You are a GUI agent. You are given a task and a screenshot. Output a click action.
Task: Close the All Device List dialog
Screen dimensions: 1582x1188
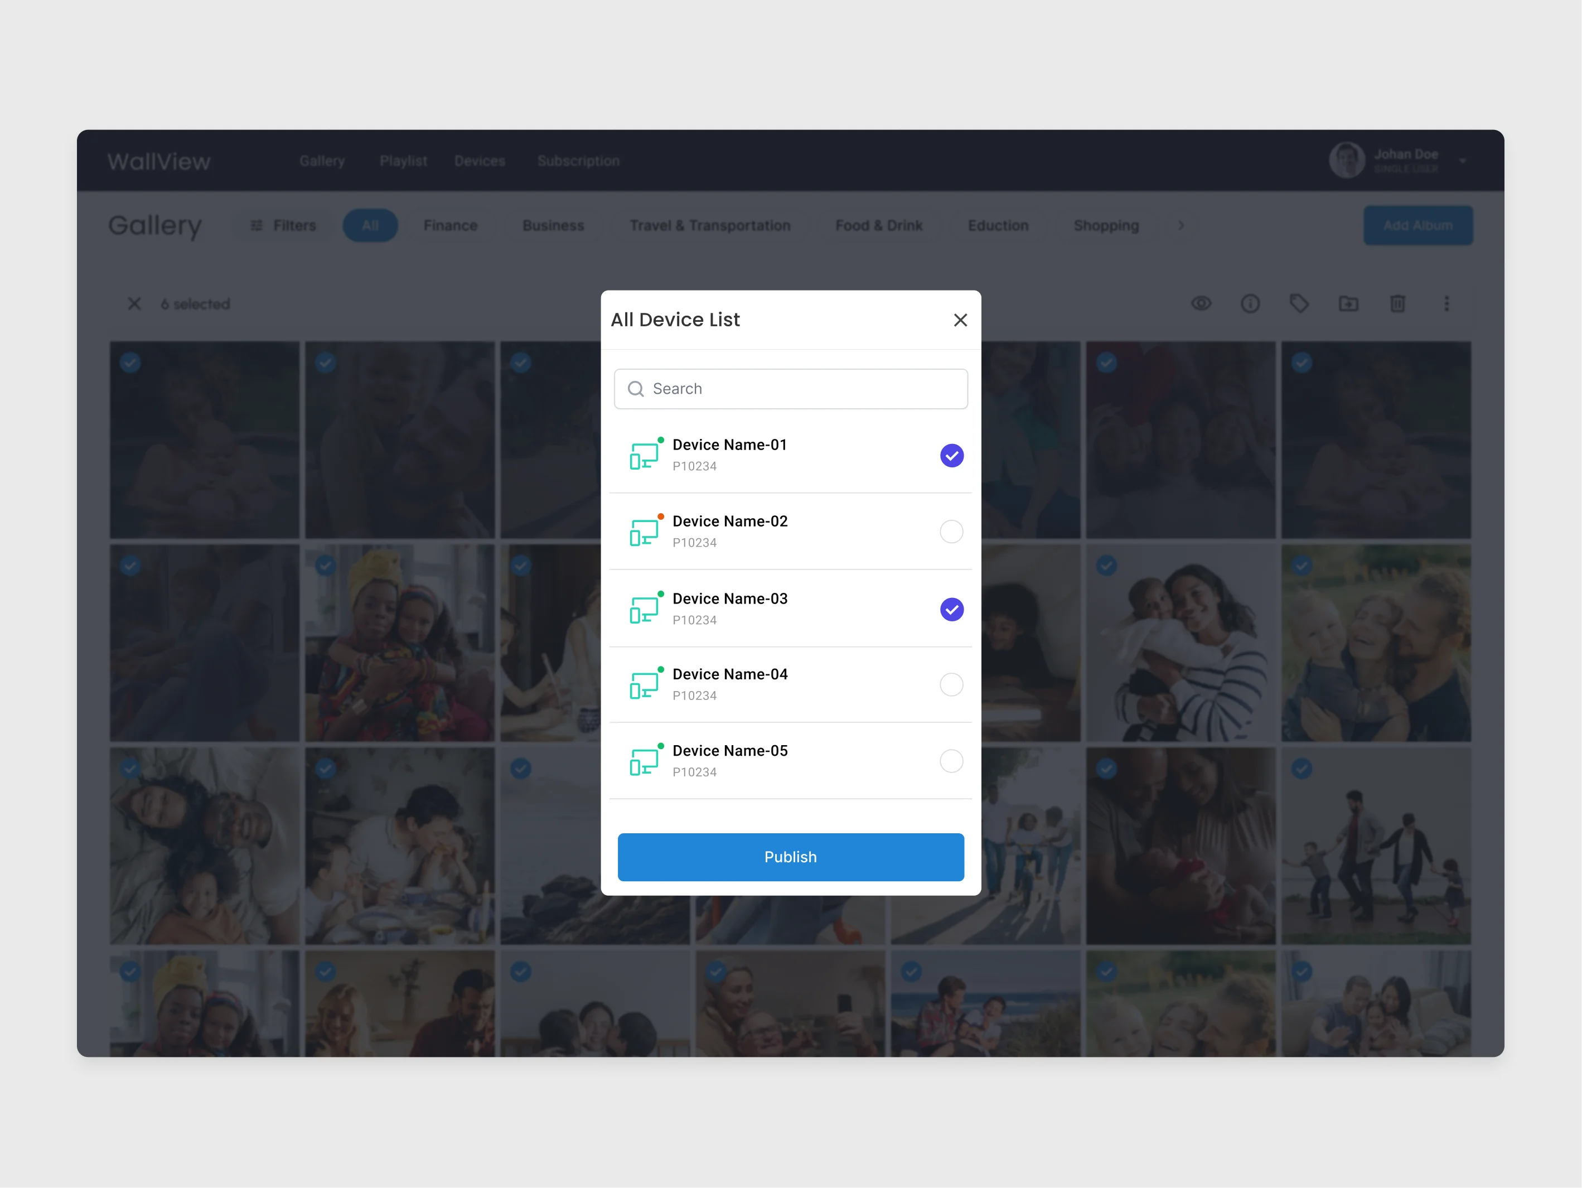(960, 320)
